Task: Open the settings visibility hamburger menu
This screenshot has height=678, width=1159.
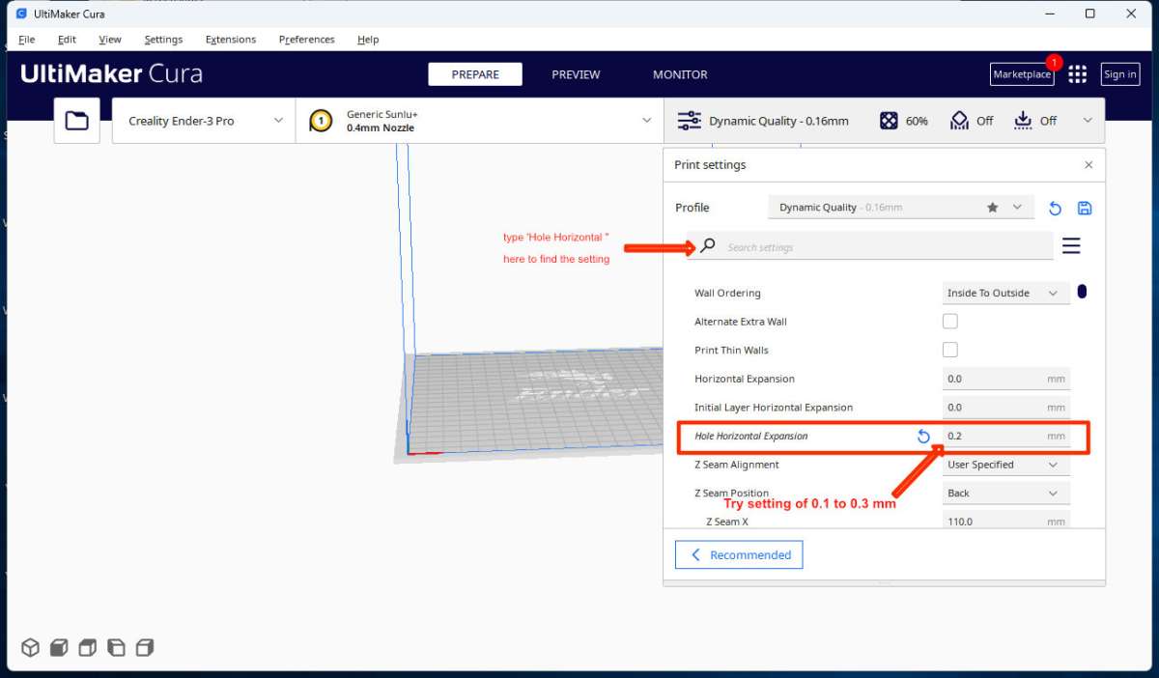Action: (1071, 246)
